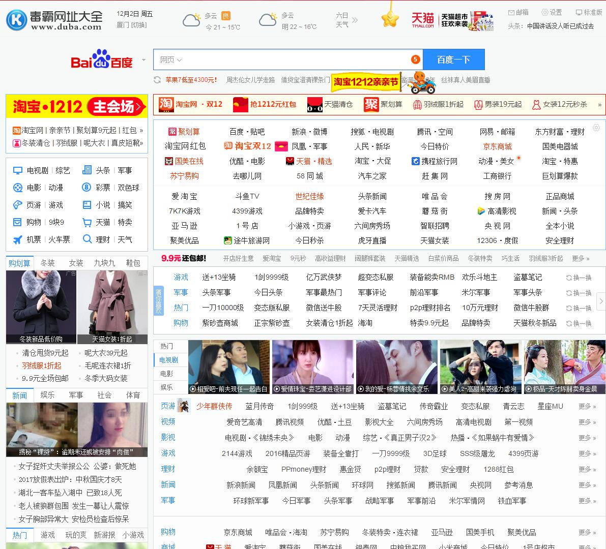Screen dimensions: 606x549
Task: Open the Baidu search engine dropdown arrow
Action: click(x=144, y=60)
